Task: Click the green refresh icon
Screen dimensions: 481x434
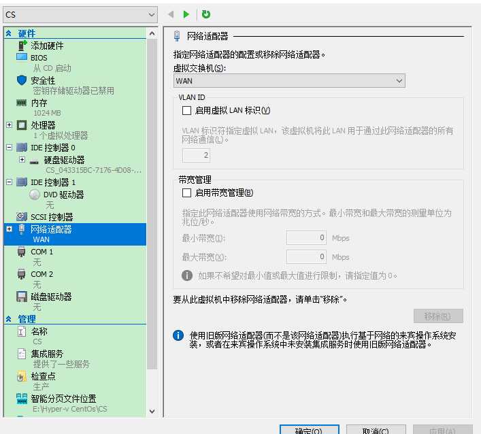Action: tap(206, 14)
